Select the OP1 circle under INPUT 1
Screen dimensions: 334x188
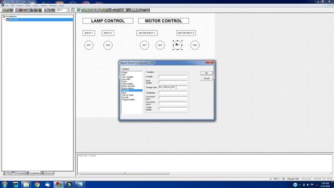[x=89, y=45]
